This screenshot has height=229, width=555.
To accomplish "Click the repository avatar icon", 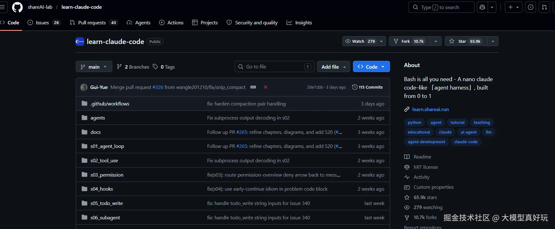I will 80,41.
